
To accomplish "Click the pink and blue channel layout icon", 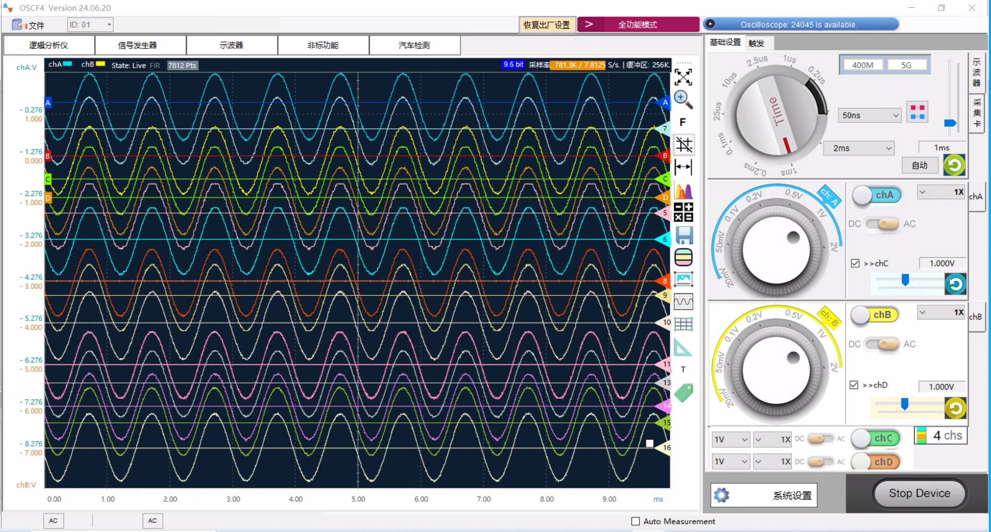I will pyautogui.click(x=917, y=112).
